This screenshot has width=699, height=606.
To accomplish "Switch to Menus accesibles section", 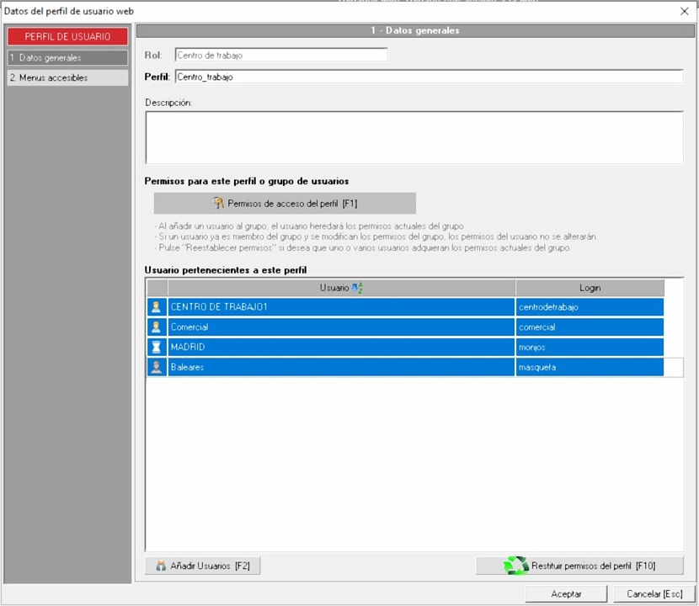I will point(67,77).
